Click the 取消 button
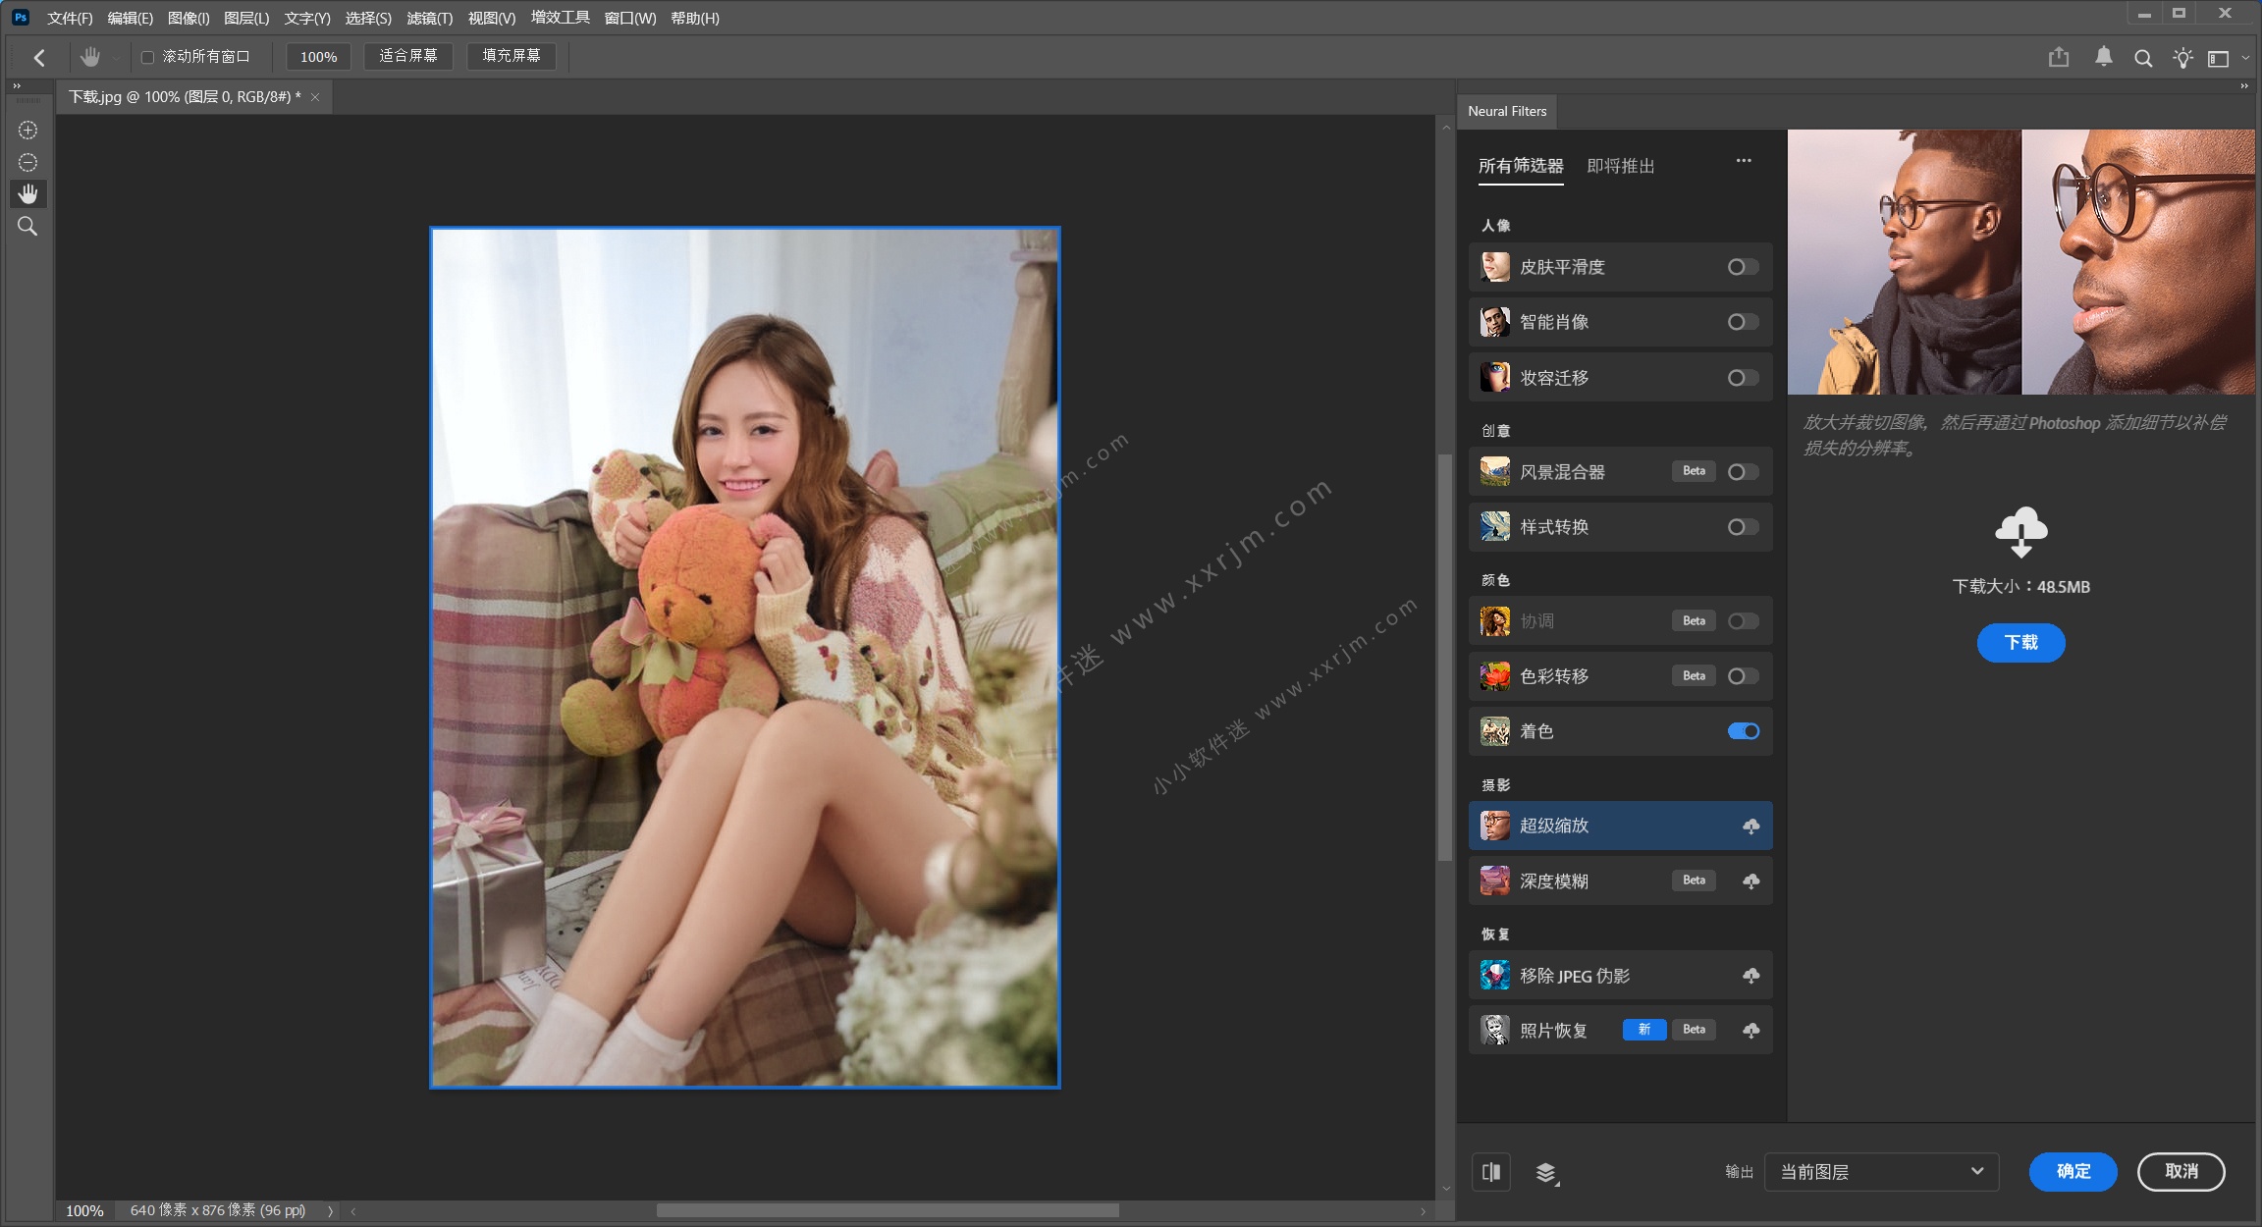The height and width of the screenshot is (1227, 2262). [x=2181, y=1171]
